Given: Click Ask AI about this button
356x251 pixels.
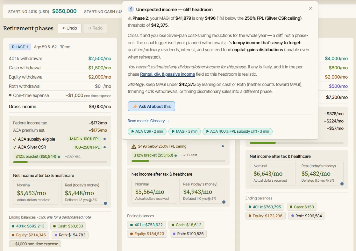Looking at the screenshot, I should [151, 106].
